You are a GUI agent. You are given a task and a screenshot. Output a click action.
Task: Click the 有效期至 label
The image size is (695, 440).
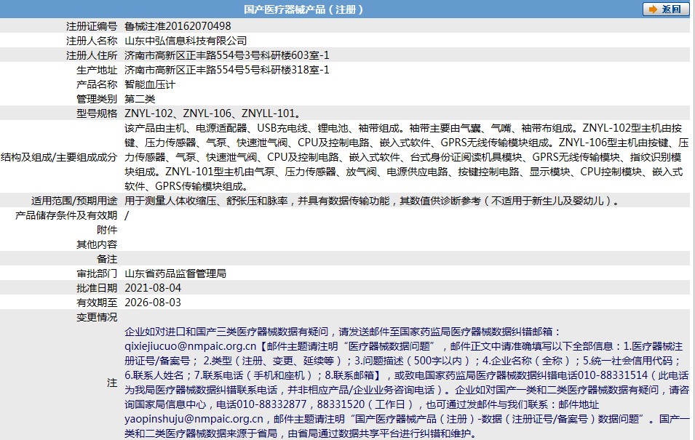tap(97, 303)
